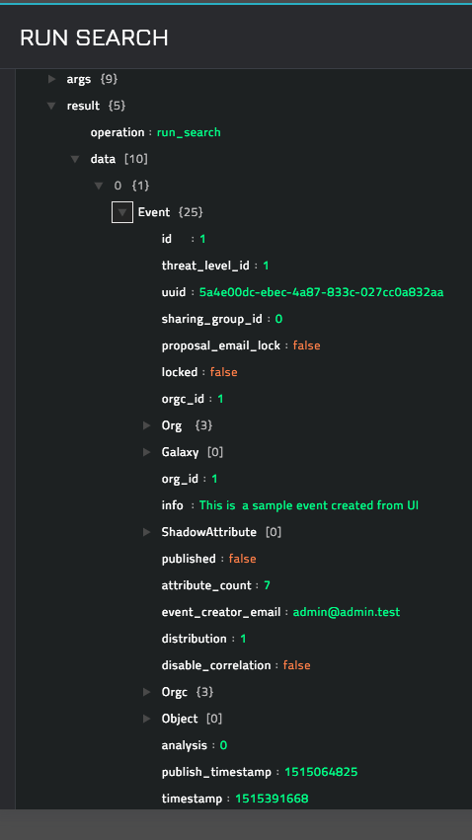Click the uuid key
Viewport: 472px width, 840px height.
click(174, 292)
